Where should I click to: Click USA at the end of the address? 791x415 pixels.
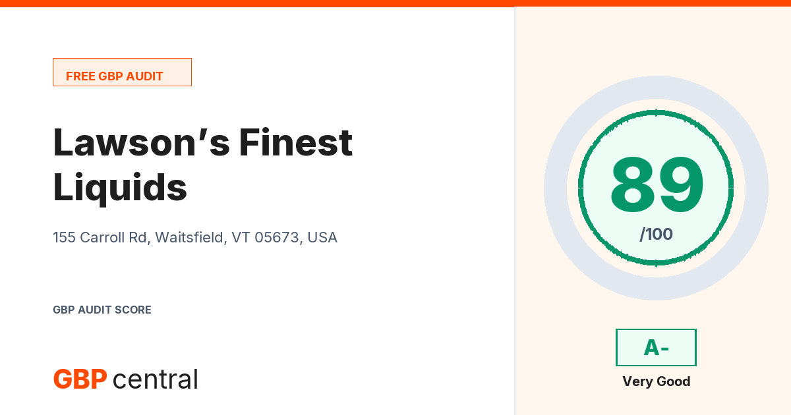tap(322, 237)
